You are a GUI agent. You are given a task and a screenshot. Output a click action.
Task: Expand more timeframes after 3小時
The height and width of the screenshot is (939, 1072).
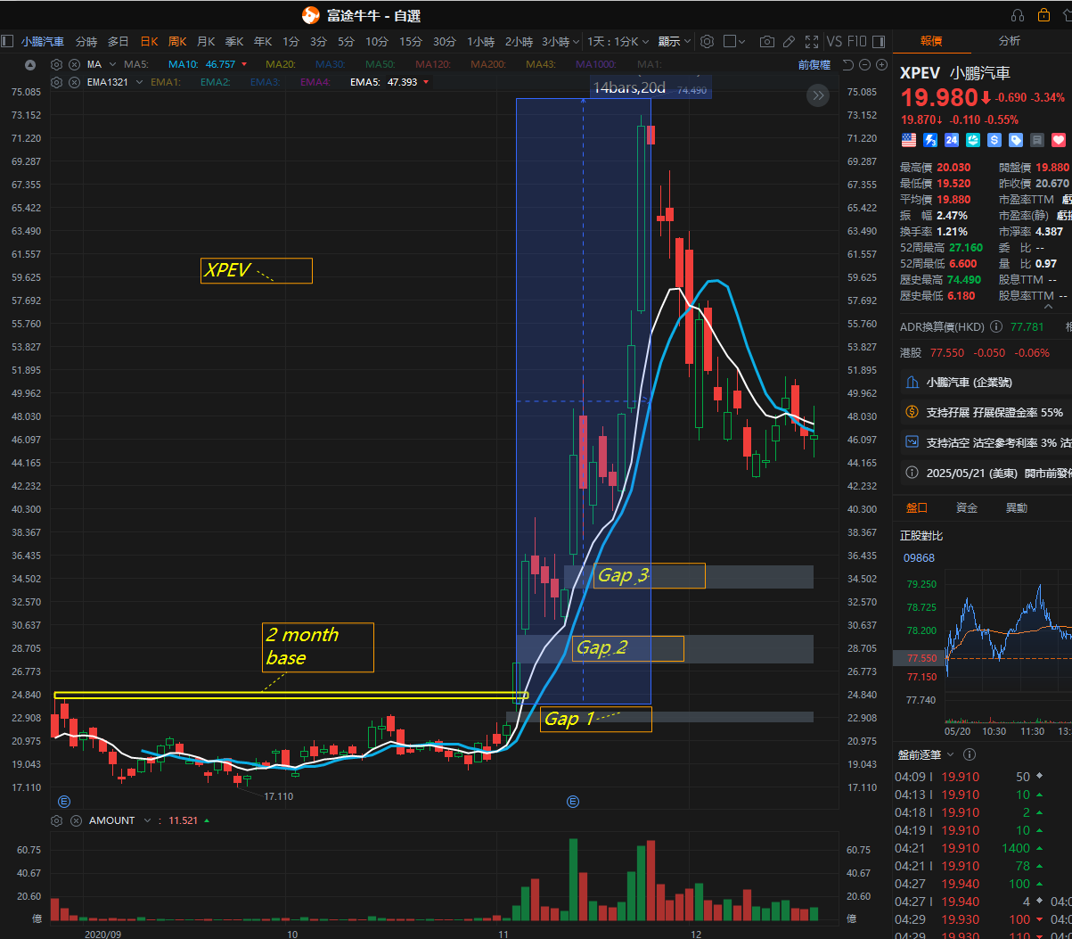576,42
